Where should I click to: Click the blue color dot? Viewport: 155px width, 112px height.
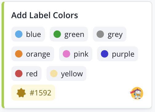[19, 34]
